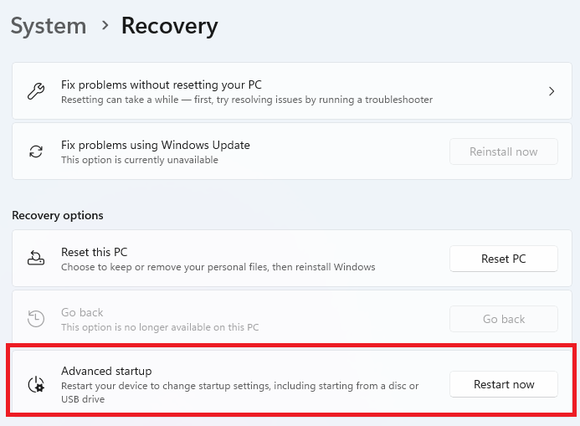Click Restart now for Advanced startup
This screenshot has height=426, width=580.
tap(504, 384)
